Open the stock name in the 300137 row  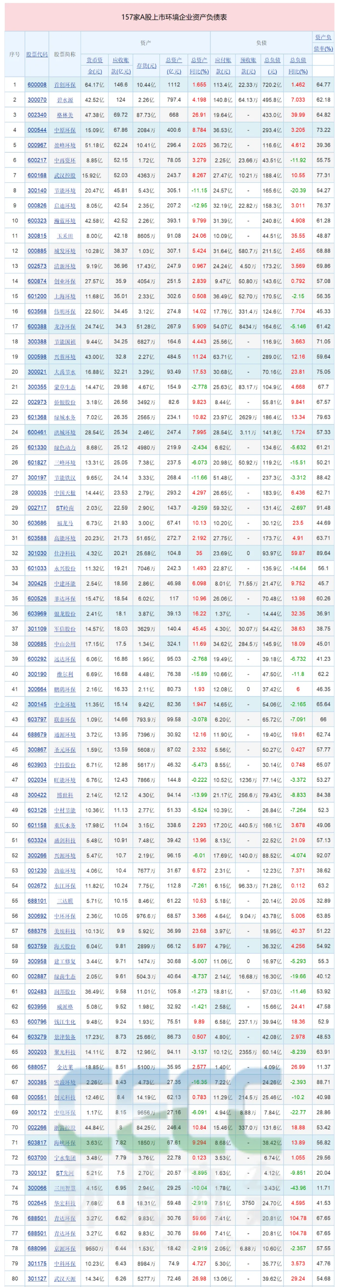pos(65,1173)
